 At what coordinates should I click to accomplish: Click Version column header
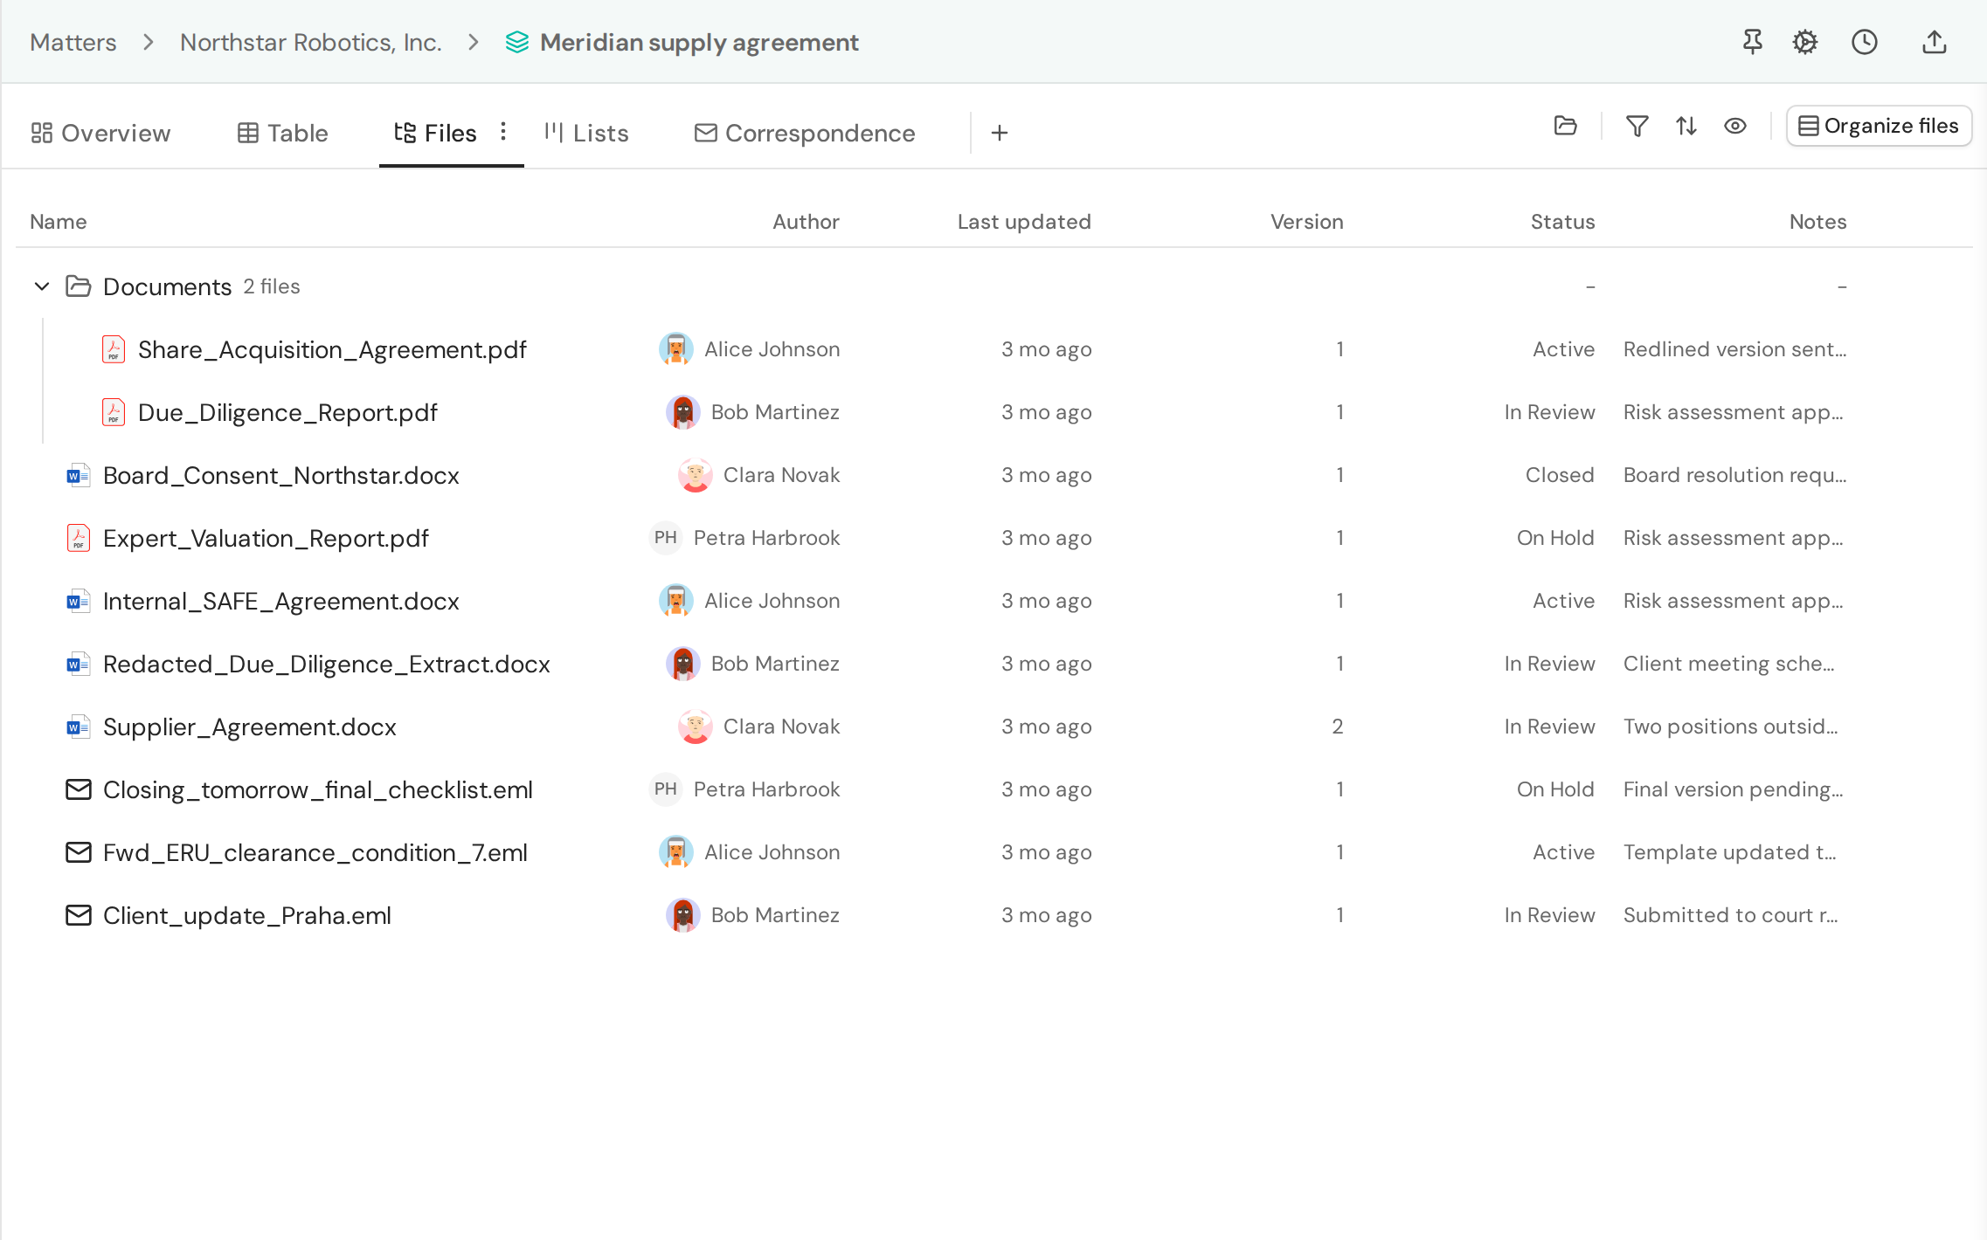click(1307, 222)
